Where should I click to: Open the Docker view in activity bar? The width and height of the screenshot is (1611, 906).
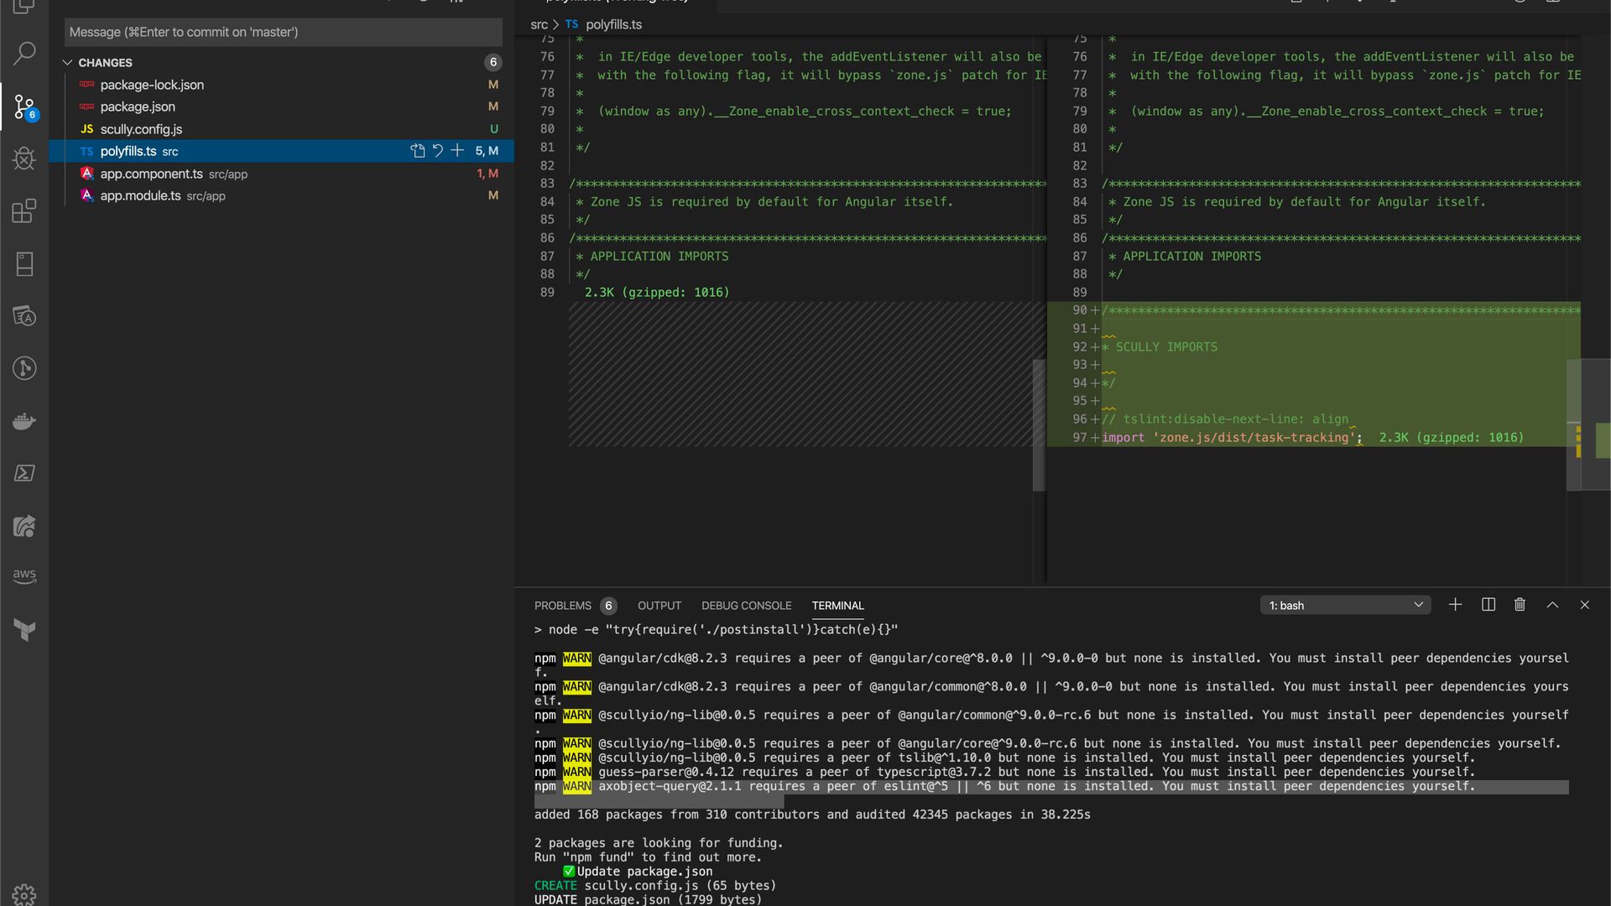coord(24,420)
